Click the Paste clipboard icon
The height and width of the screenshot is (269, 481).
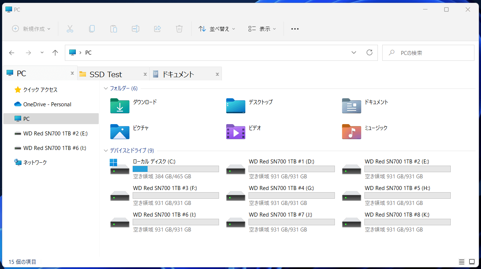coord(114,29)
